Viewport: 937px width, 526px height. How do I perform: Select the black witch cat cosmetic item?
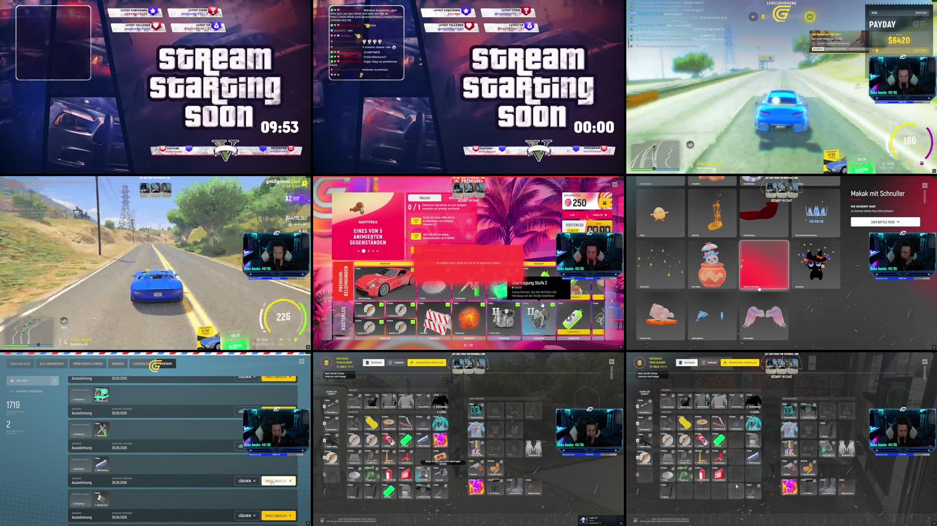(x=816, y=265)
